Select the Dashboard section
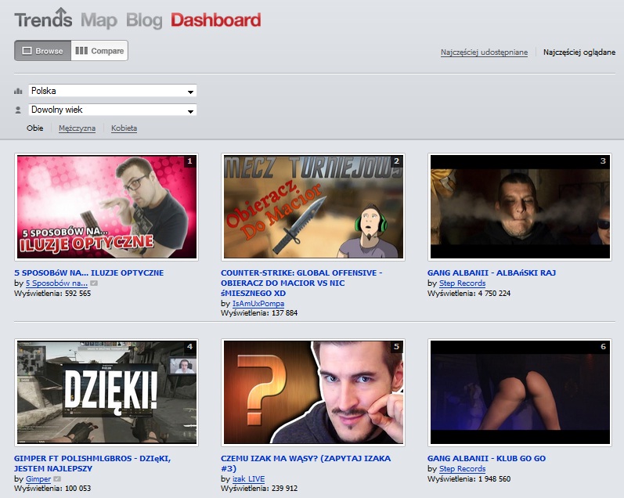This screenshot has height=498, width=624. (x=215, y=20)
